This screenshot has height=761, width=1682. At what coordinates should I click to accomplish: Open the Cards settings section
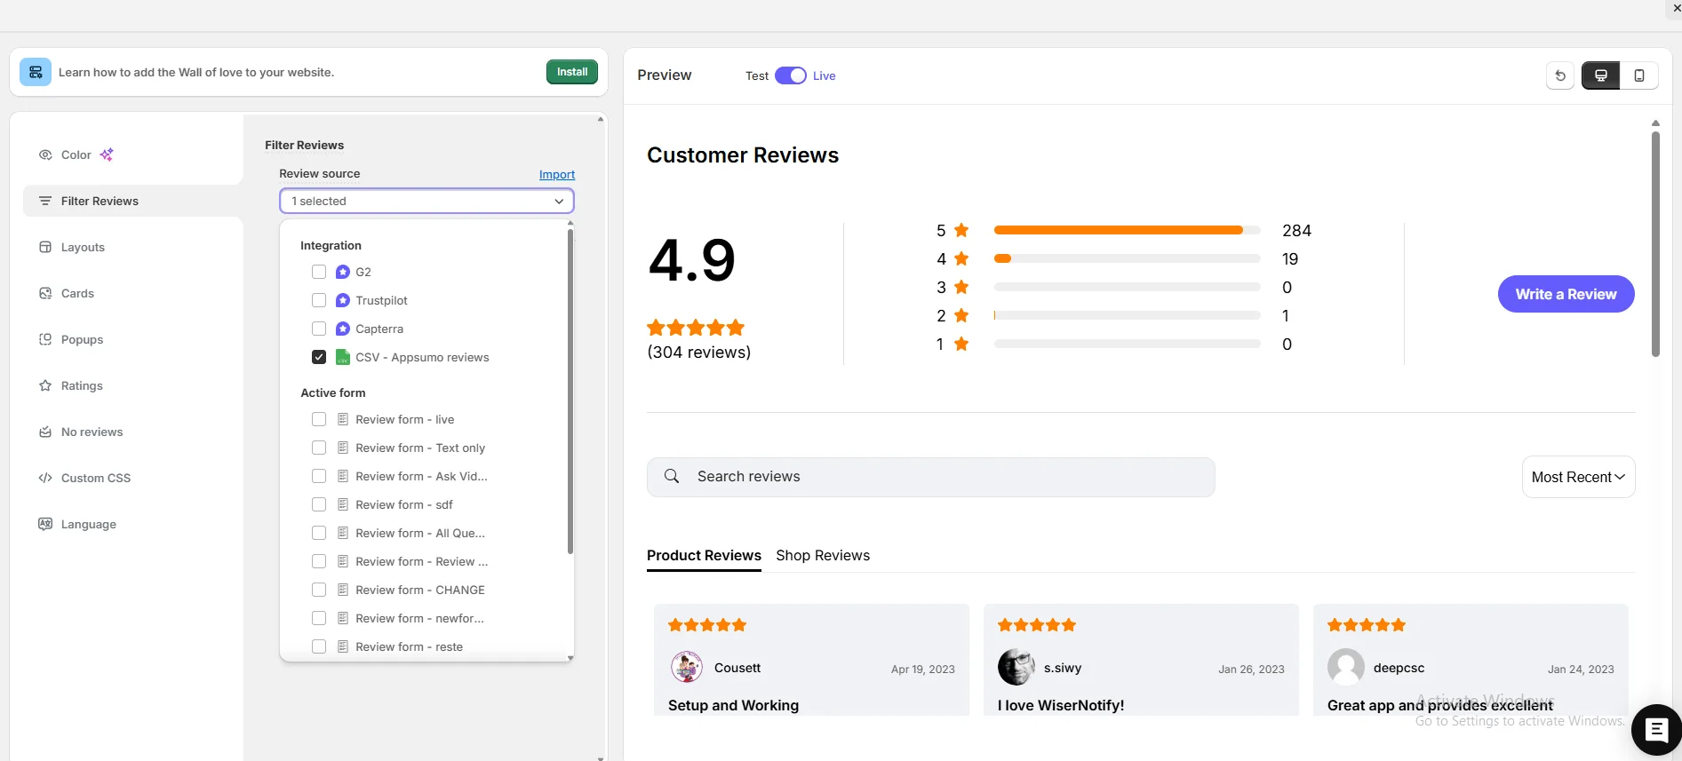click(x=133, y=293)
